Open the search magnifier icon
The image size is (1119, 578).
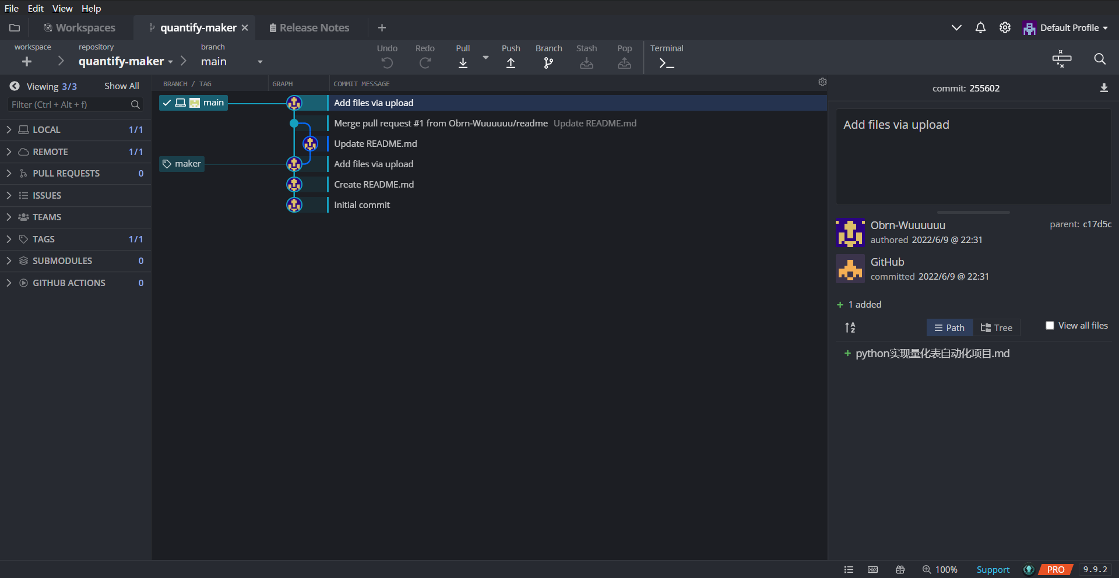1100,59
